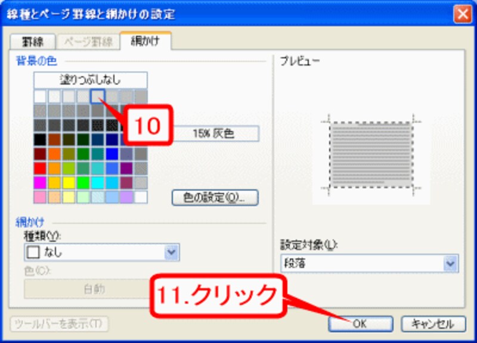Choose the orange color swatch

click(54, 154)
